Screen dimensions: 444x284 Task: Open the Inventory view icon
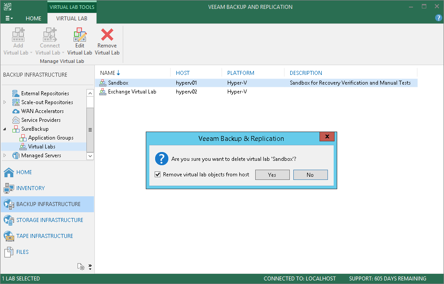[x=9, y=188]
